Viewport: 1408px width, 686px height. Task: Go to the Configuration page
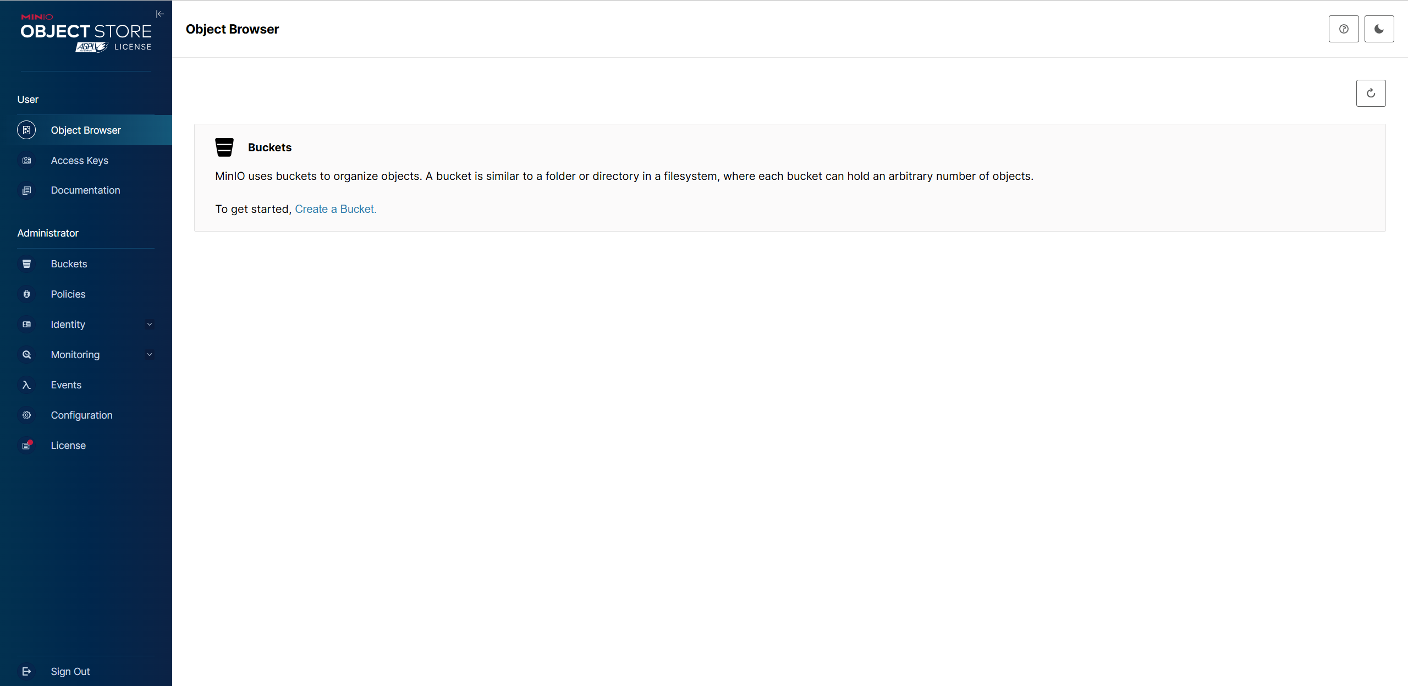coord(82,415)
